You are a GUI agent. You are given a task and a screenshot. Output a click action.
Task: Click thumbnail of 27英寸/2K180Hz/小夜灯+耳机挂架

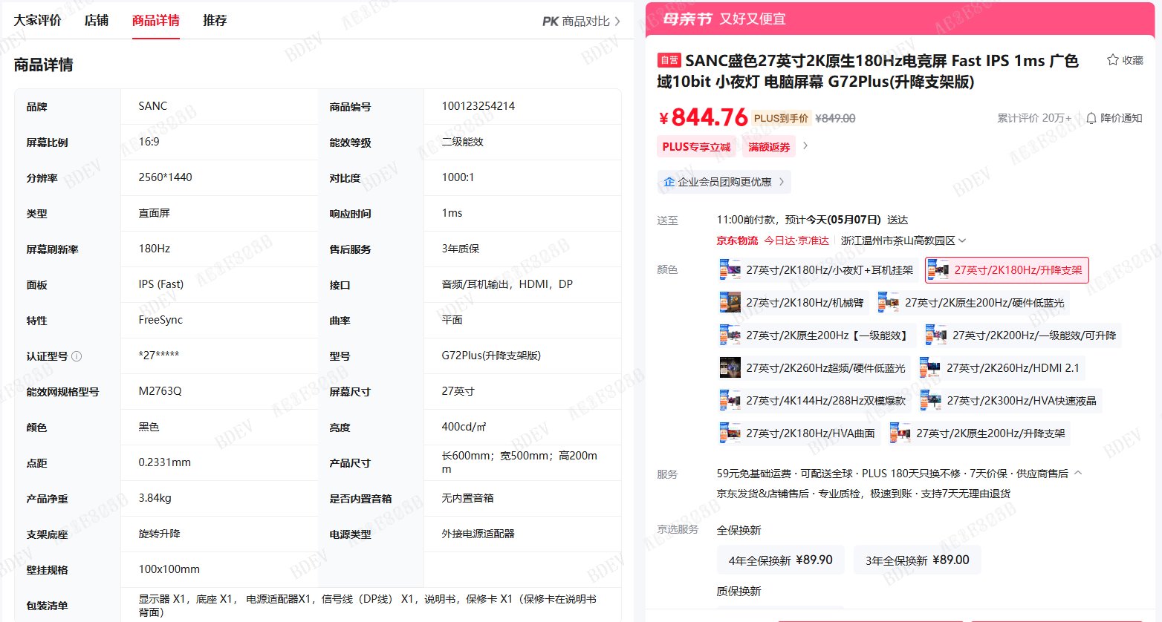[x=730, y=270]
